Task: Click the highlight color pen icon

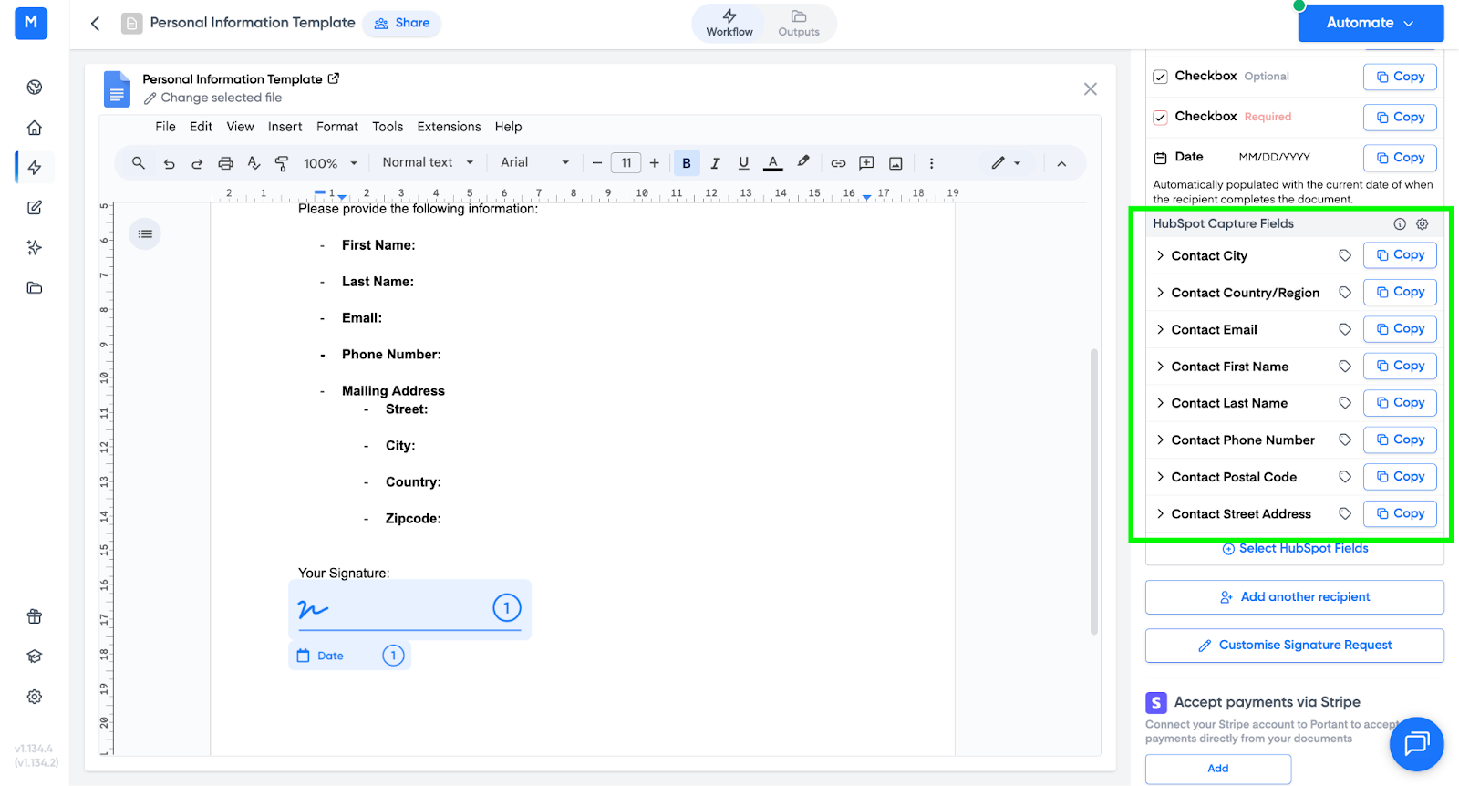Action: point(802,162)
